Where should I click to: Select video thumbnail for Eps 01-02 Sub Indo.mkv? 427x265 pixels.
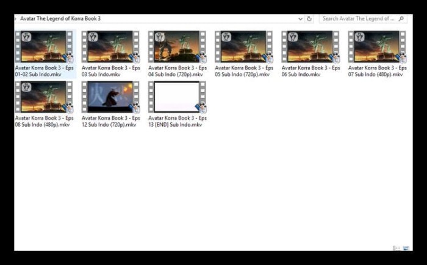pyautogui.click(x=44, y=46)
